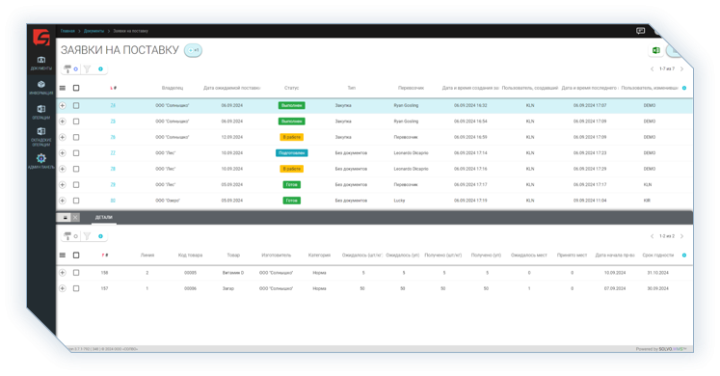The width and height of the screenshot is (720, 376).
Task: Click the Статус column header
Action: [292, 88]
